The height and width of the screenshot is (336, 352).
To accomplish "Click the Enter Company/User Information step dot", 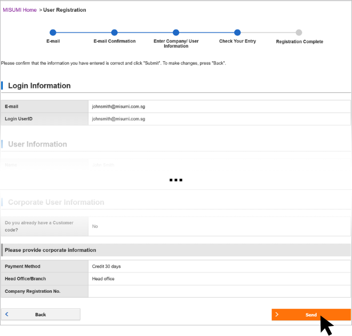I will pyautogui.click(x=176, y=33).
